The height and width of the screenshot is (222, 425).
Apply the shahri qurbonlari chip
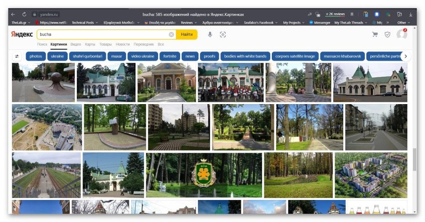click(x=88, y=56)
